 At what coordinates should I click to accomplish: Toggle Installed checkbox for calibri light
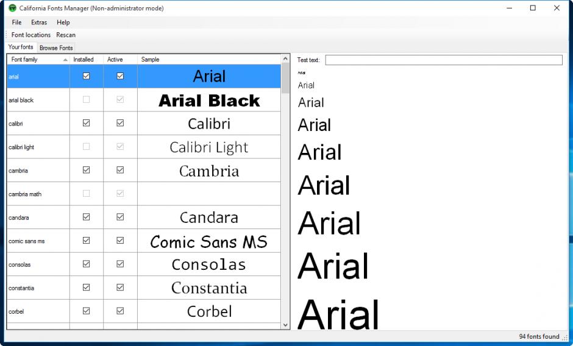click(86, 147)
